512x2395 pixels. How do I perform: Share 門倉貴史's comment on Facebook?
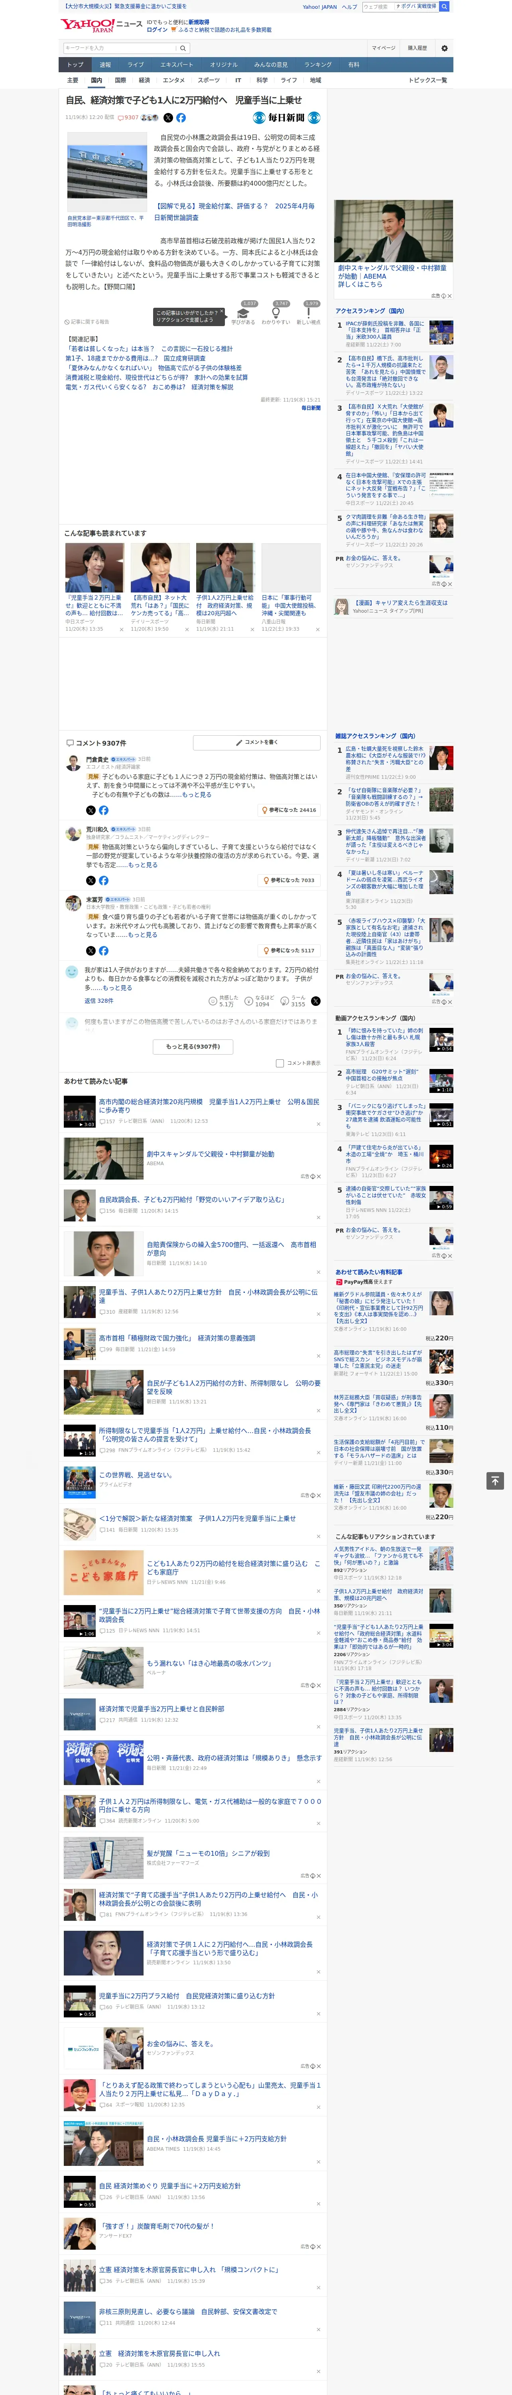(103, 810)
